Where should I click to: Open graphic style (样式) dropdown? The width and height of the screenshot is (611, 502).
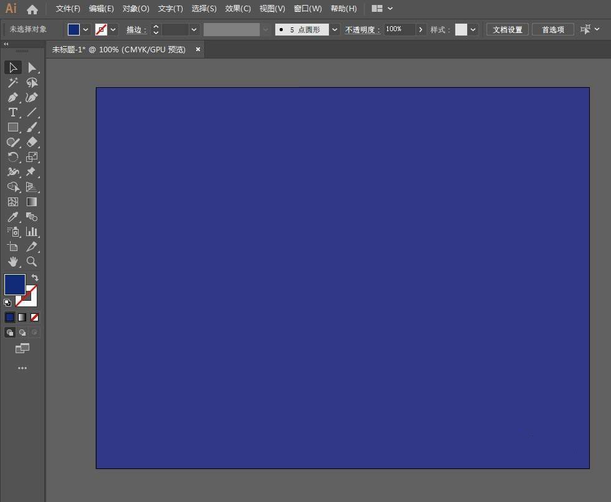point(473,30)
